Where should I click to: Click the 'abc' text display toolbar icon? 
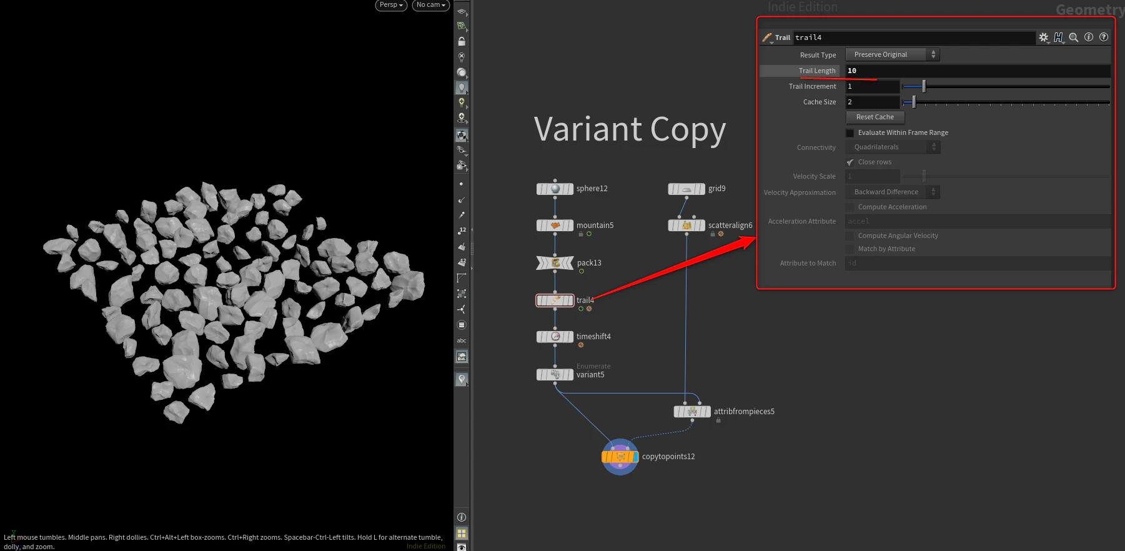click(x=462, y=340)
